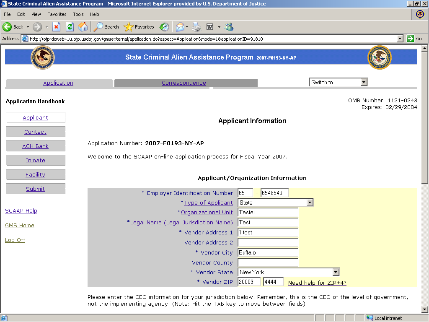
Task: Open the History toolbar icon
Action: pyautogui.click(x=164, y=27)
